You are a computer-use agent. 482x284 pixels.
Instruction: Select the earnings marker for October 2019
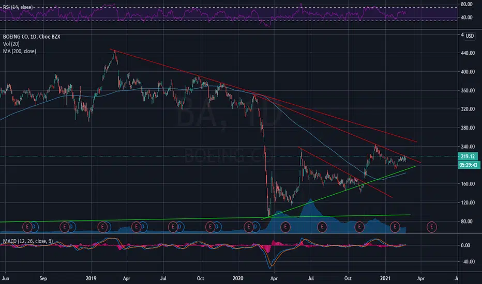click(x=210, y=227)
